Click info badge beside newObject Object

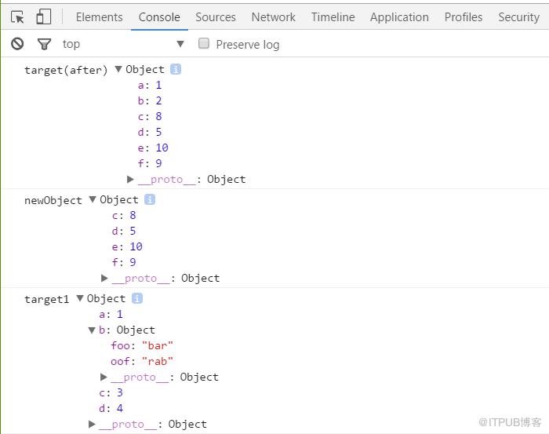[150, 199]
